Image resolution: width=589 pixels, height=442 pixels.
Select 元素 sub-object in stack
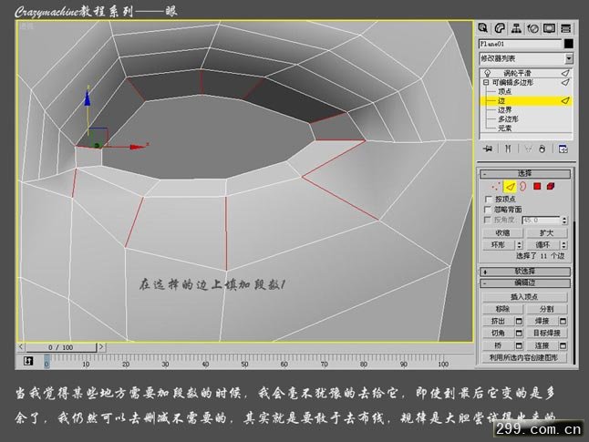(x=504, y=128)
